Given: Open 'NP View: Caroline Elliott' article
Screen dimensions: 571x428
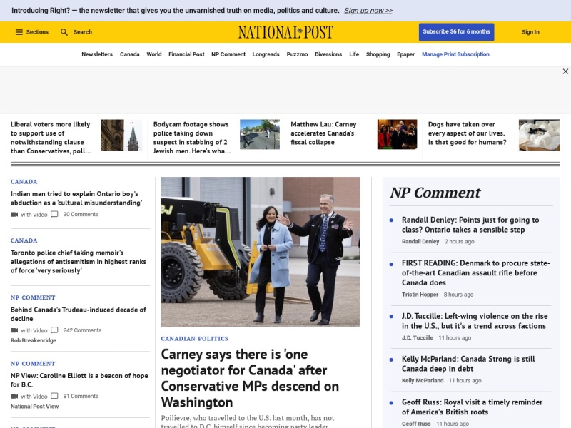Looking at the screenshot, I should pyautogui.click(x=79, y=380).
